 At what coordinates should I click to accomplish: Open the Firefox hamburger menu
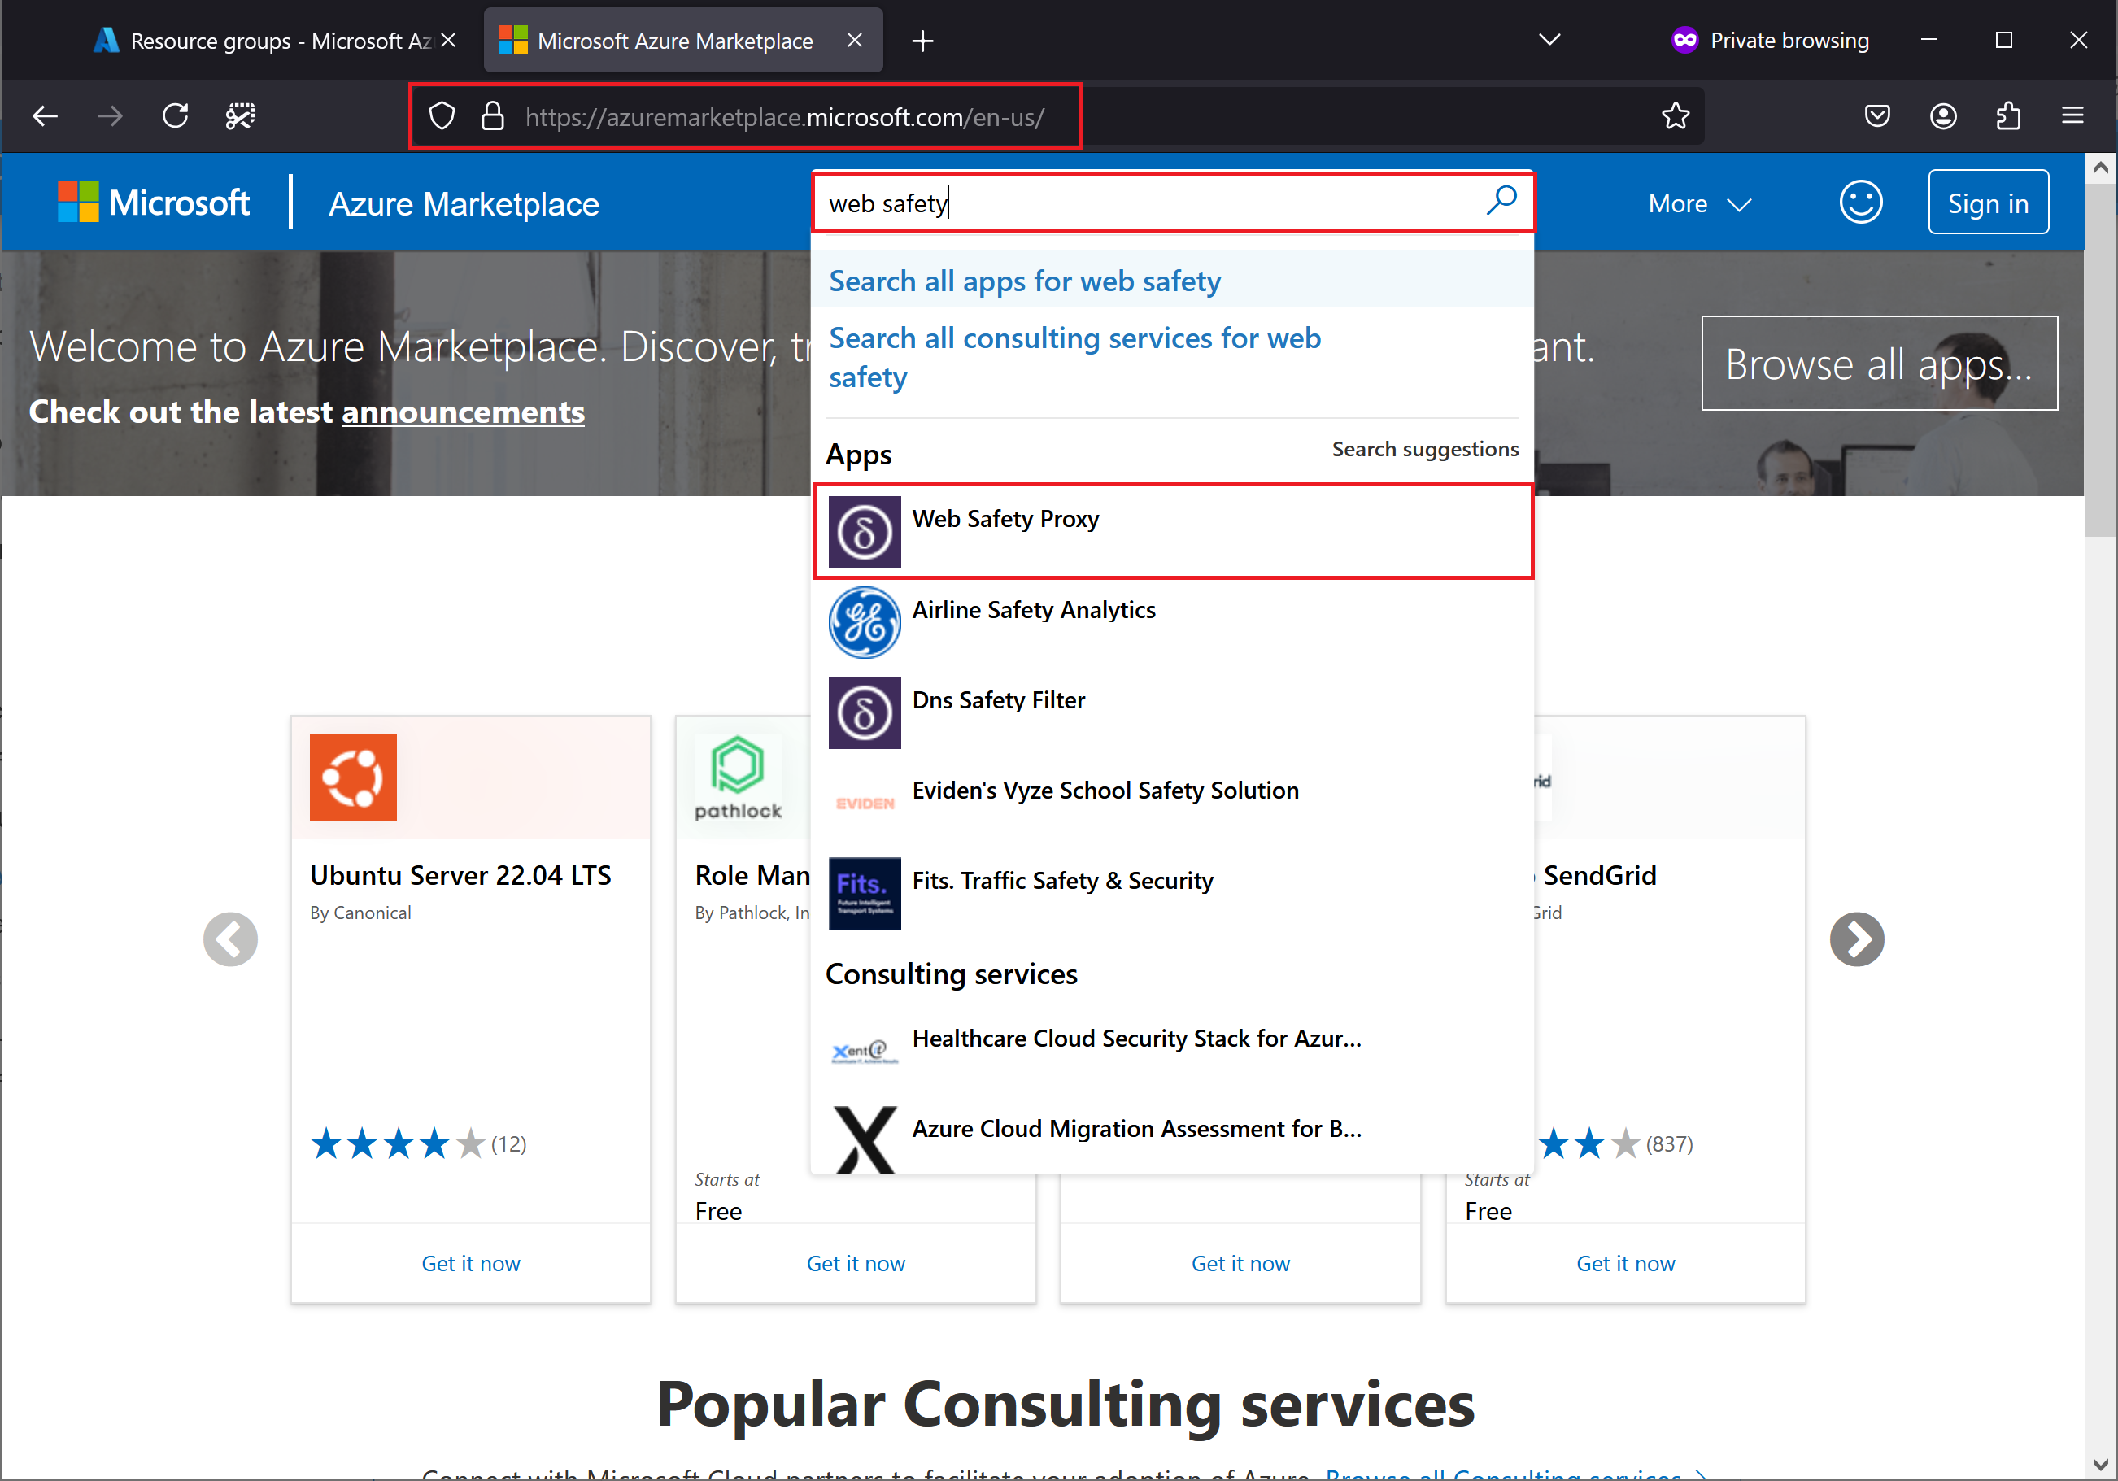(x=2072, y=116)
